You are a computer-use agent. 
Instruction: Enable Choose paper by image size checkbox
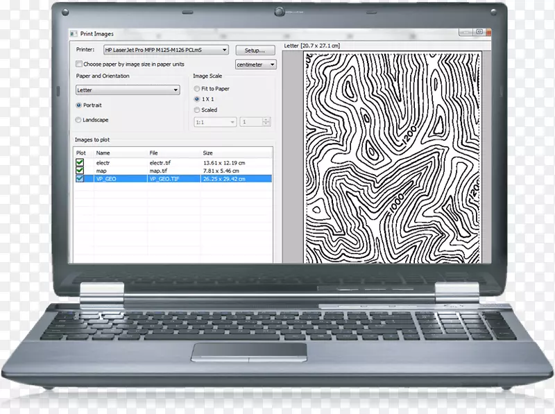click(x=79, y=64)
